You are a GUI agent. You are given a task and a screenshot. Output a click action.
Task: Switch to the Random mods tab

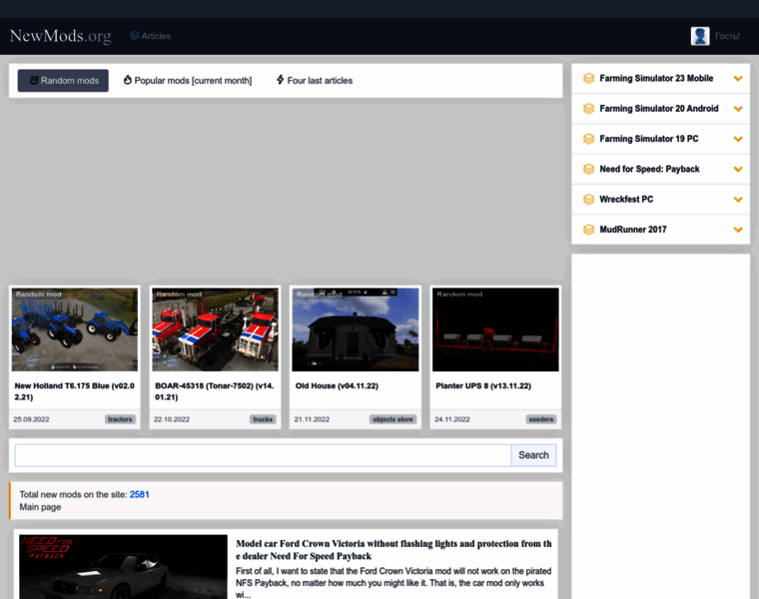point(63,80)
